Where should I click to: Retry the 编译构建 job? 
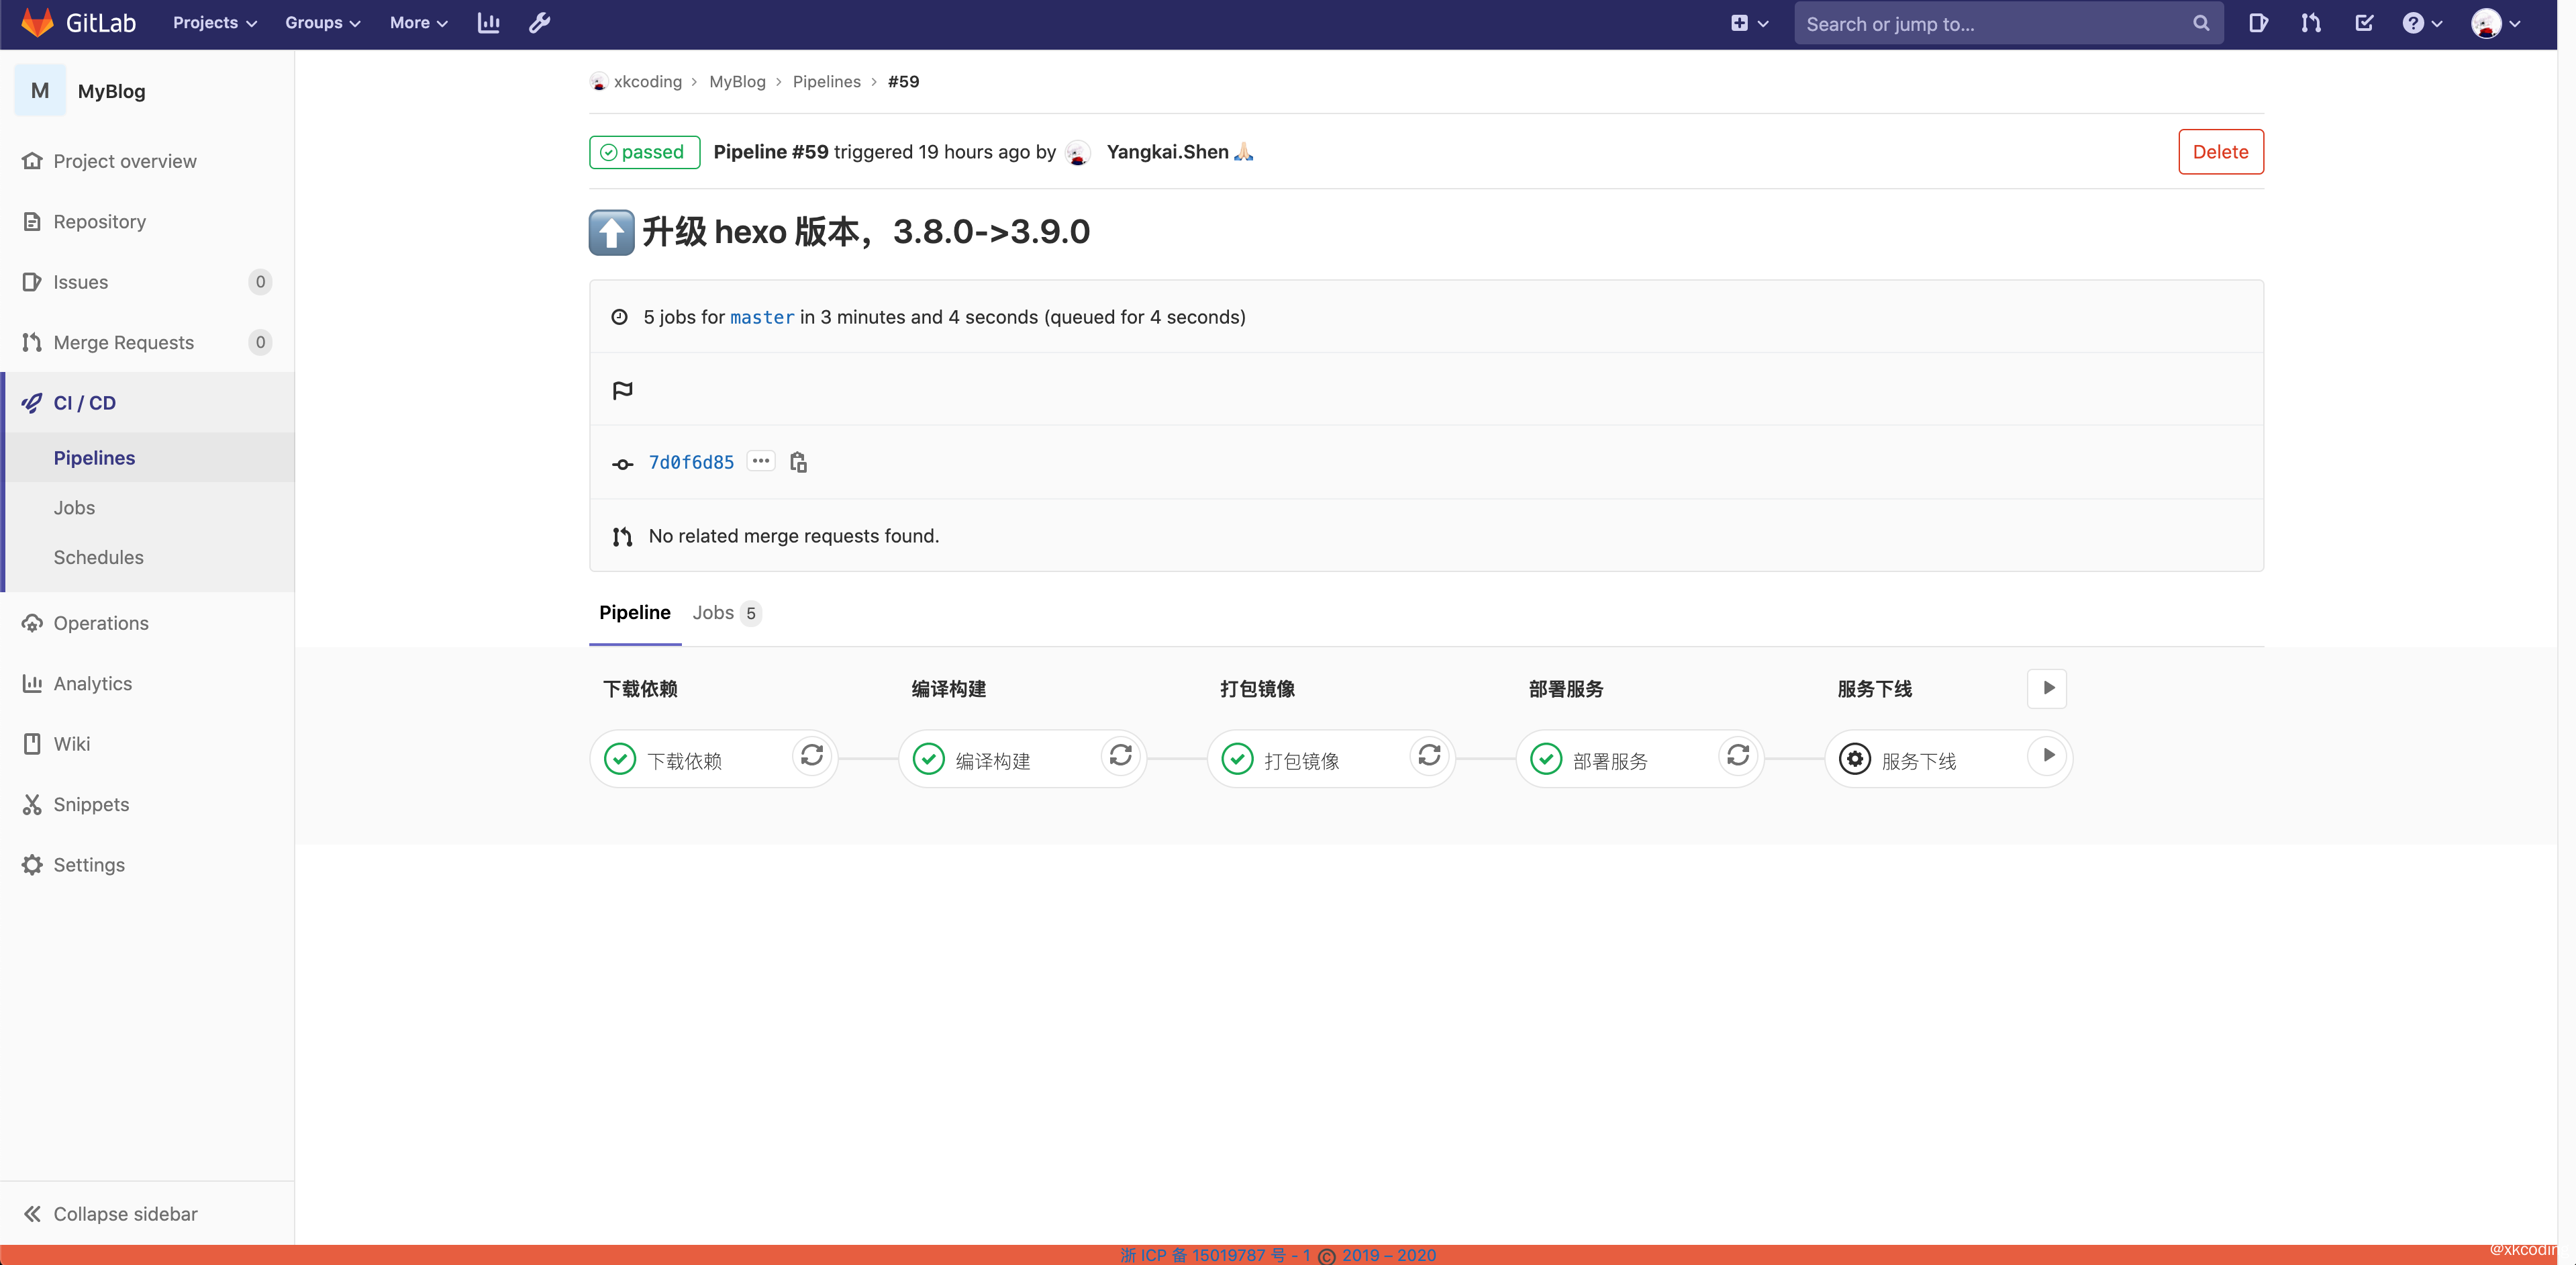click(x=1120, y=756)
